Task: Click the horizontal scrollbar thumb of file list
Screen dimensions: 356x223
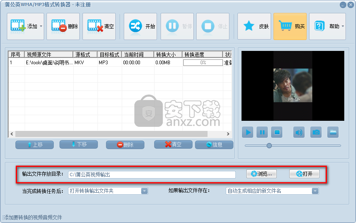Action: click(111, 134)
